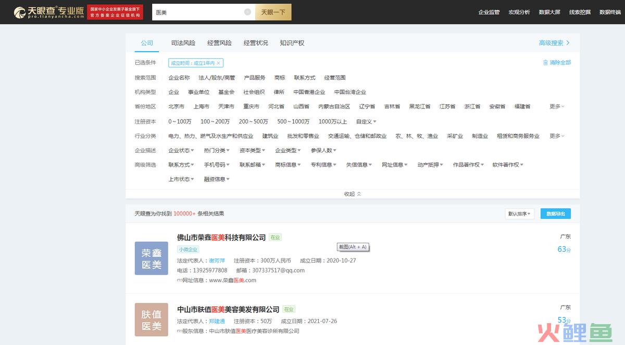Open the 企业类型 dropdown
The width and height of the screenshot is (625, 345).
[287, 150]
